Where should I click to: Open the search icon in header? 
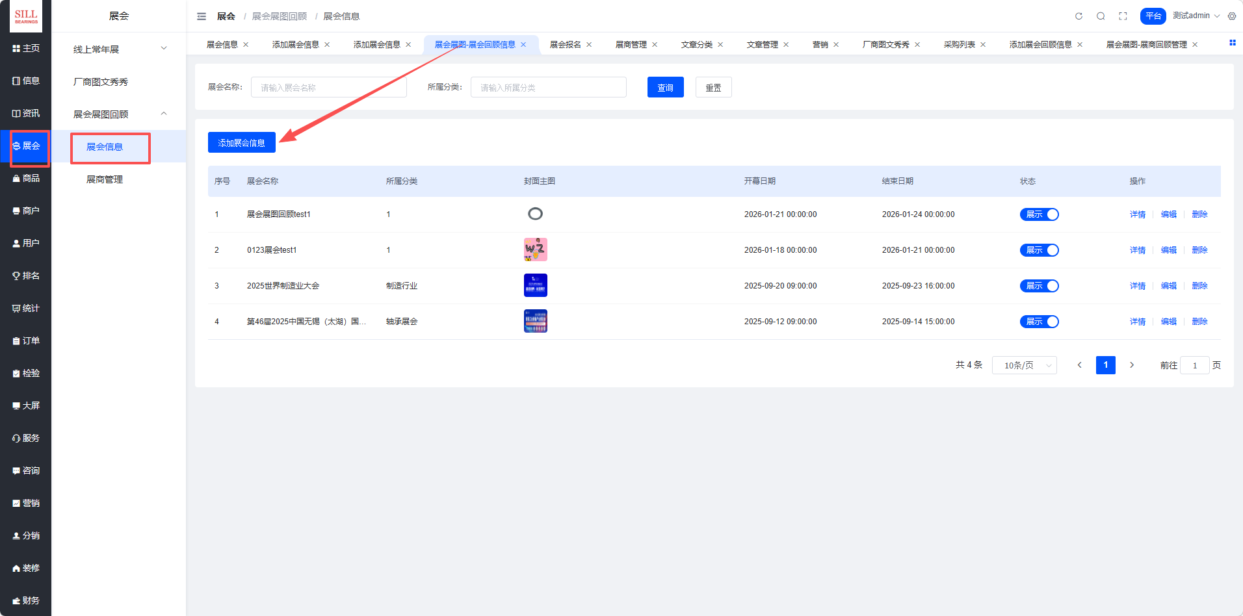pos(1101,16)
